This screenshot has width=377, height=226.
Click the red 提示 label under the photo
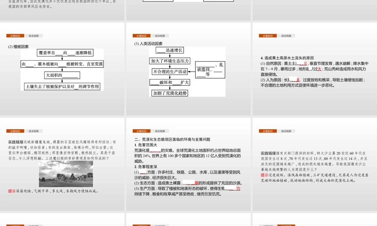(11, 191)
